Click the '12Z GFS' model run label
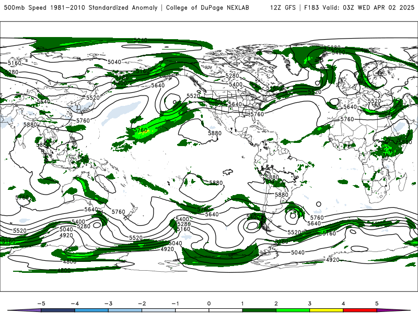Screen dimensions: 418x313 pyautogui.click(x=283, y=7)
